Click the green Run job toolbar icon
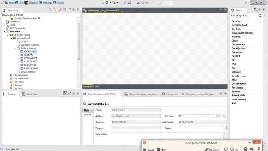This screenshot has width=268, height=151. (107, 3)
